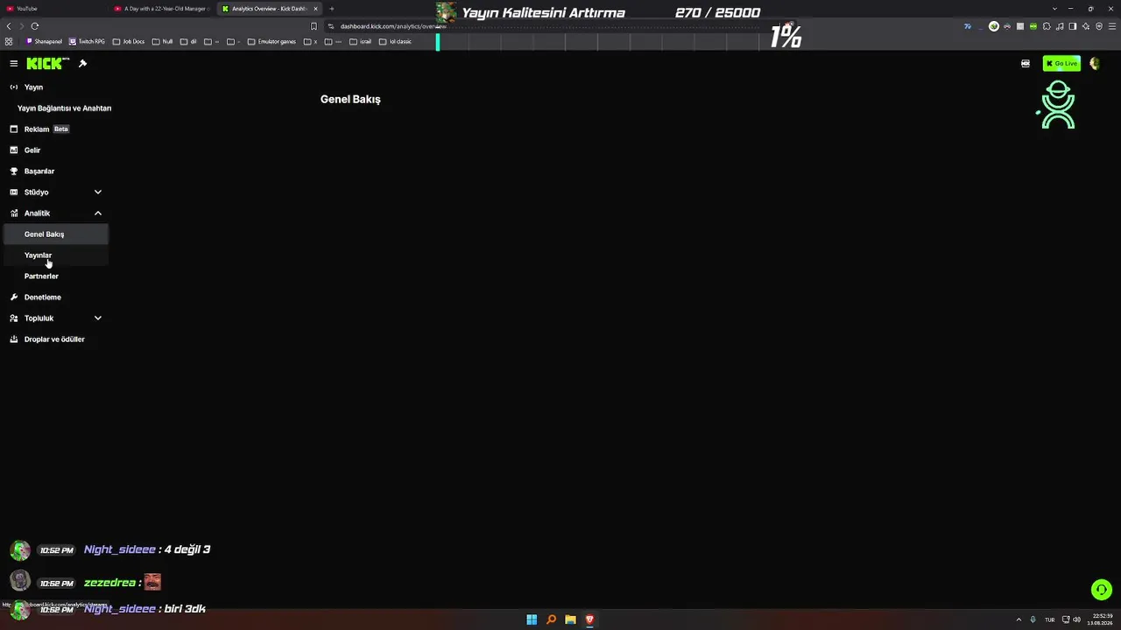Click the Başarılar trophy icon

tap(14, 171)
